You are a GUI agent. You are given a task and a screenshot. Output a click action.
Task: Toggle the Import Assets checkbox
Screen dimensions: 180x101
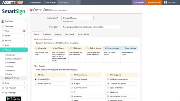pyautogui.click(x=106, y=48)
